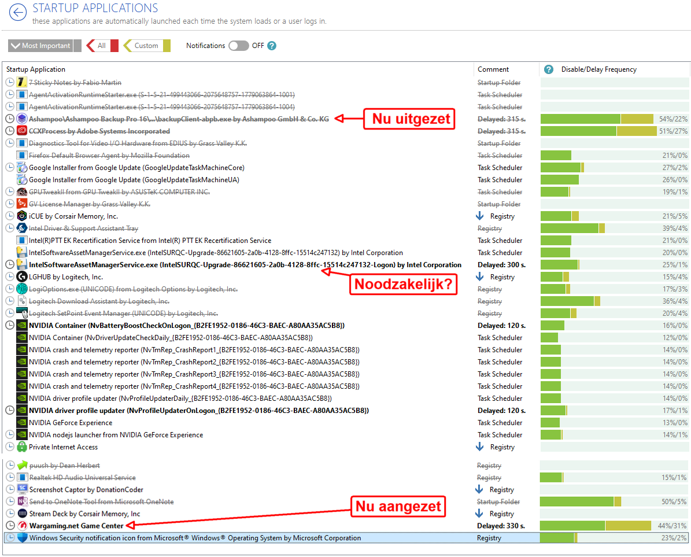
Task: Select NvProfileUpdaterDaily driver profile updater row
Action: (x=346, y=399)
